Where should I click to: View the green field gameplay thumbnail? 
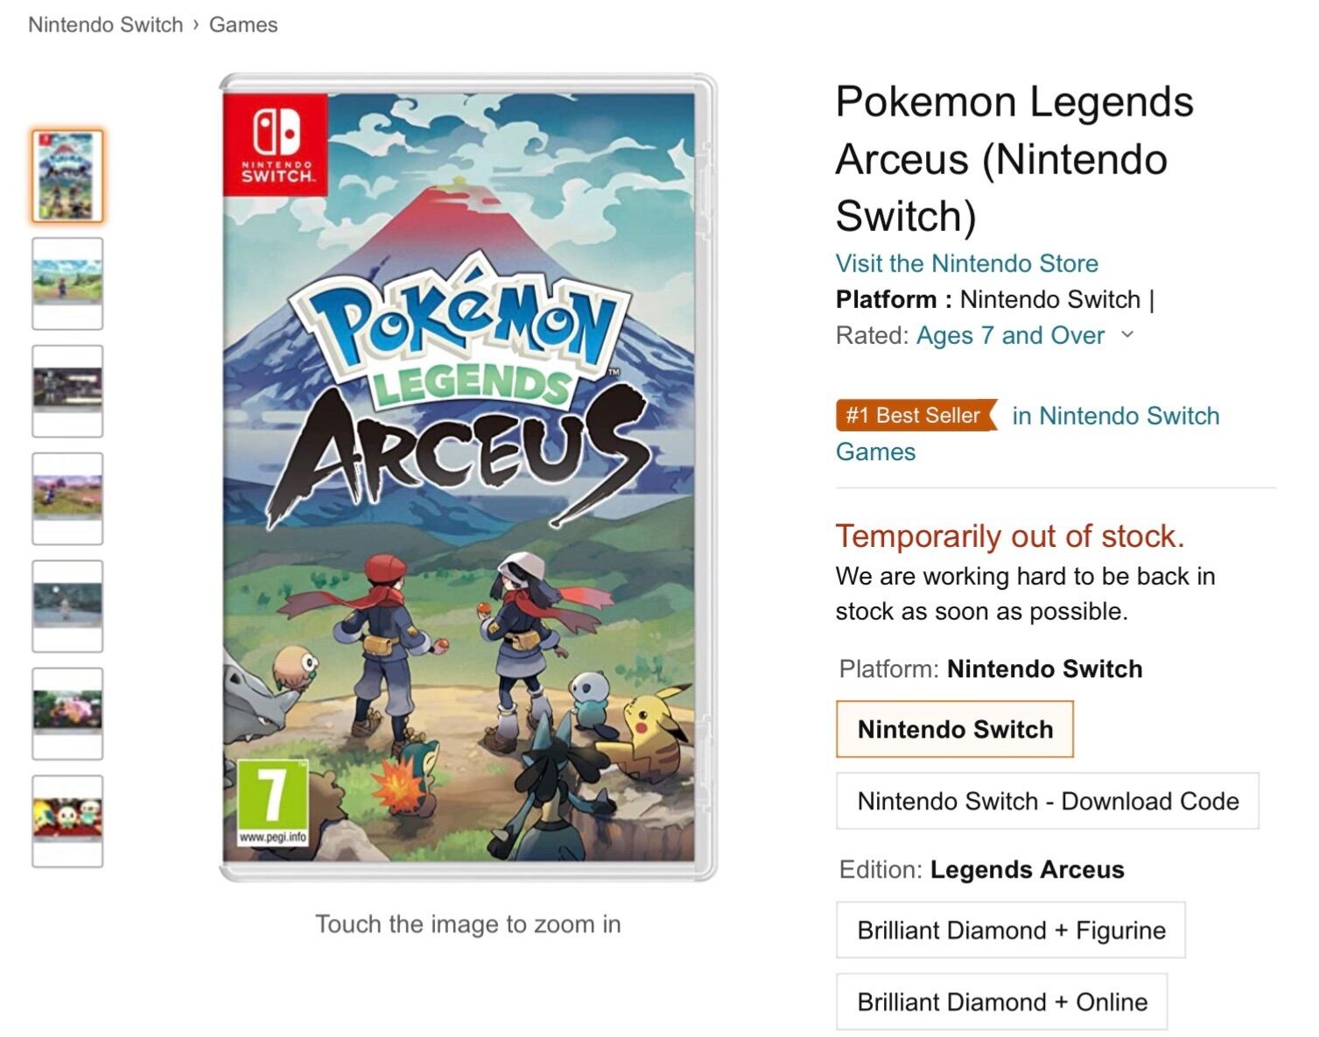pos(67,284)
